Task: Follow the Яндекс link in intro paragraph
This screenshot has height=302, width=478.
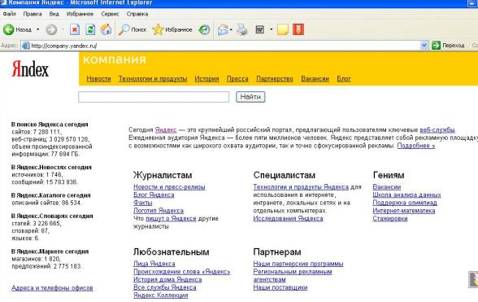Action: 166,129
